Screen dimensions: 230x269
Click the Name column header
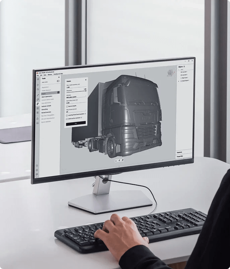click(182, 70)
